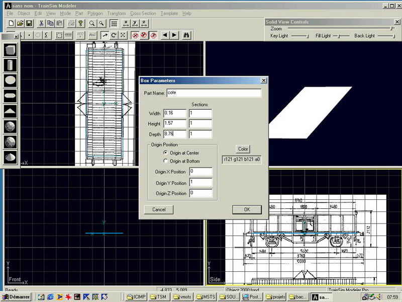Image resolution: width=402 pixels, height=302 pixels.
Task: Click the Open file toolbar icon
Action: [20, 23]
